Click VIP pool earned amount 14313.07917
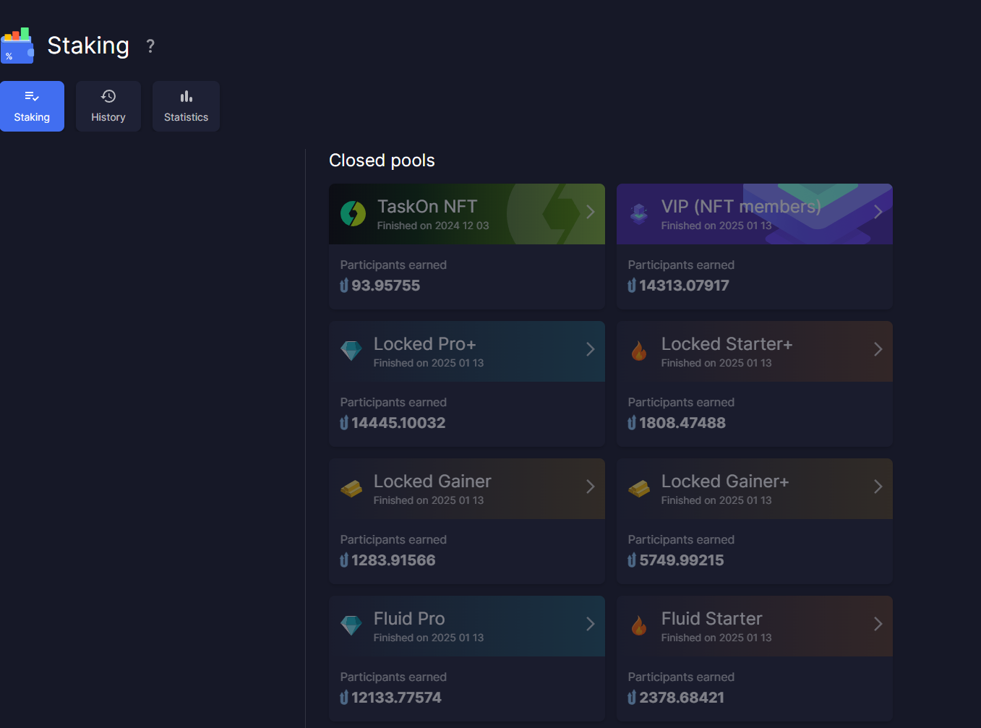The width and height of the screenshot is (981, 728). coord(683,286)
